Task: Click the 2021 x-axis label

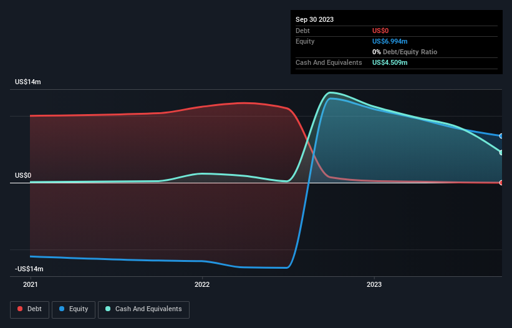Action: click(x=31, y=284)
